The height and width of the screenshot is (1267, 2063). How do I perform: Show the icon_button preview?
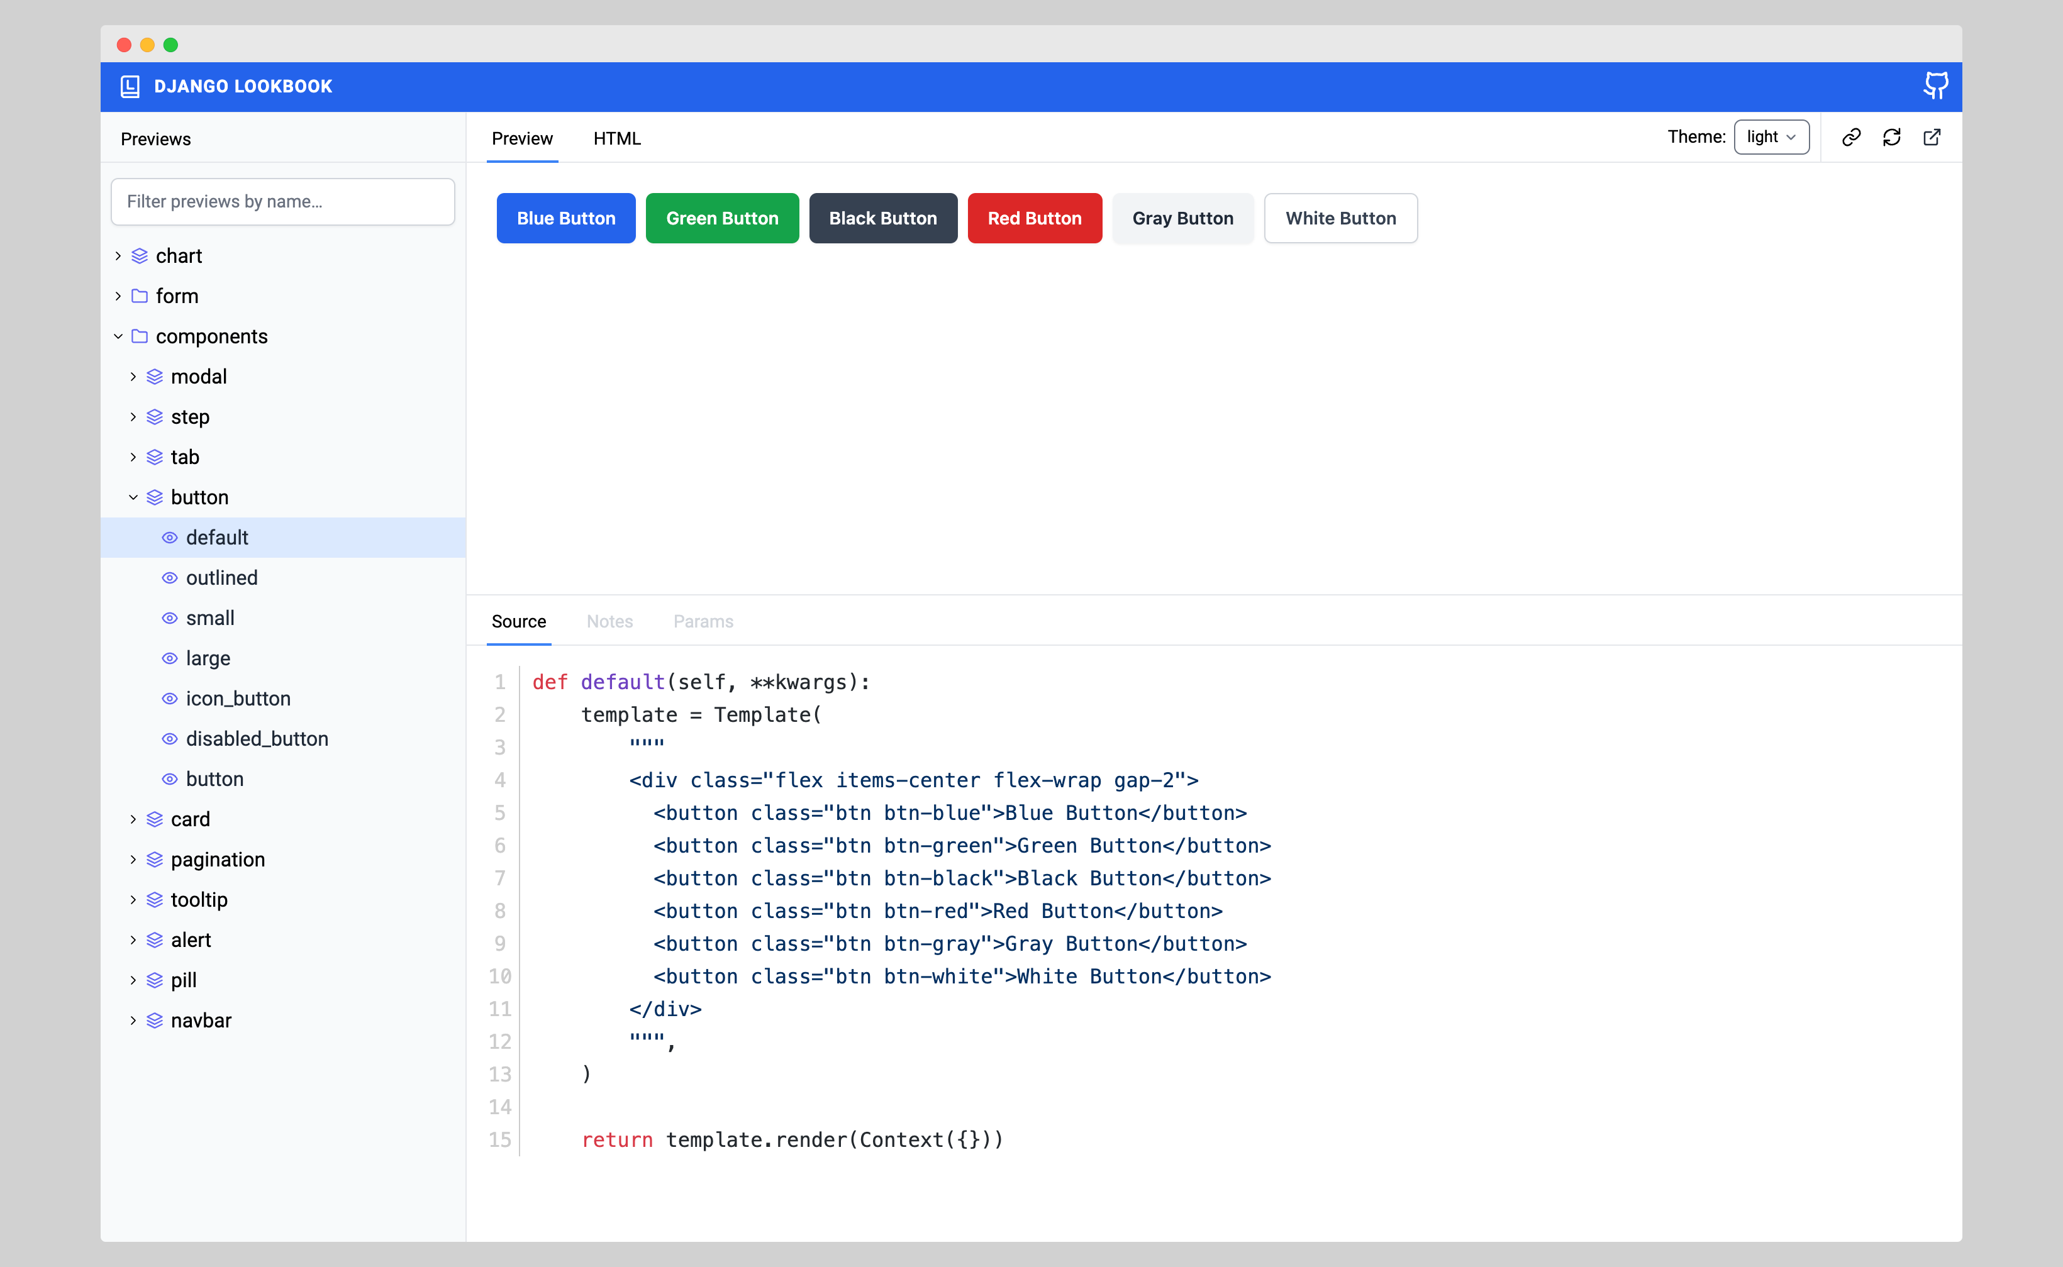click(x=238, y=698)
